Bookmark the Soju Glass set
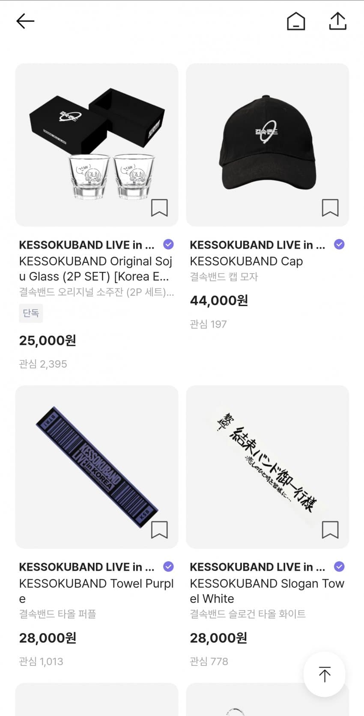Screen dimensions: 364x716 tap(159, 208)
